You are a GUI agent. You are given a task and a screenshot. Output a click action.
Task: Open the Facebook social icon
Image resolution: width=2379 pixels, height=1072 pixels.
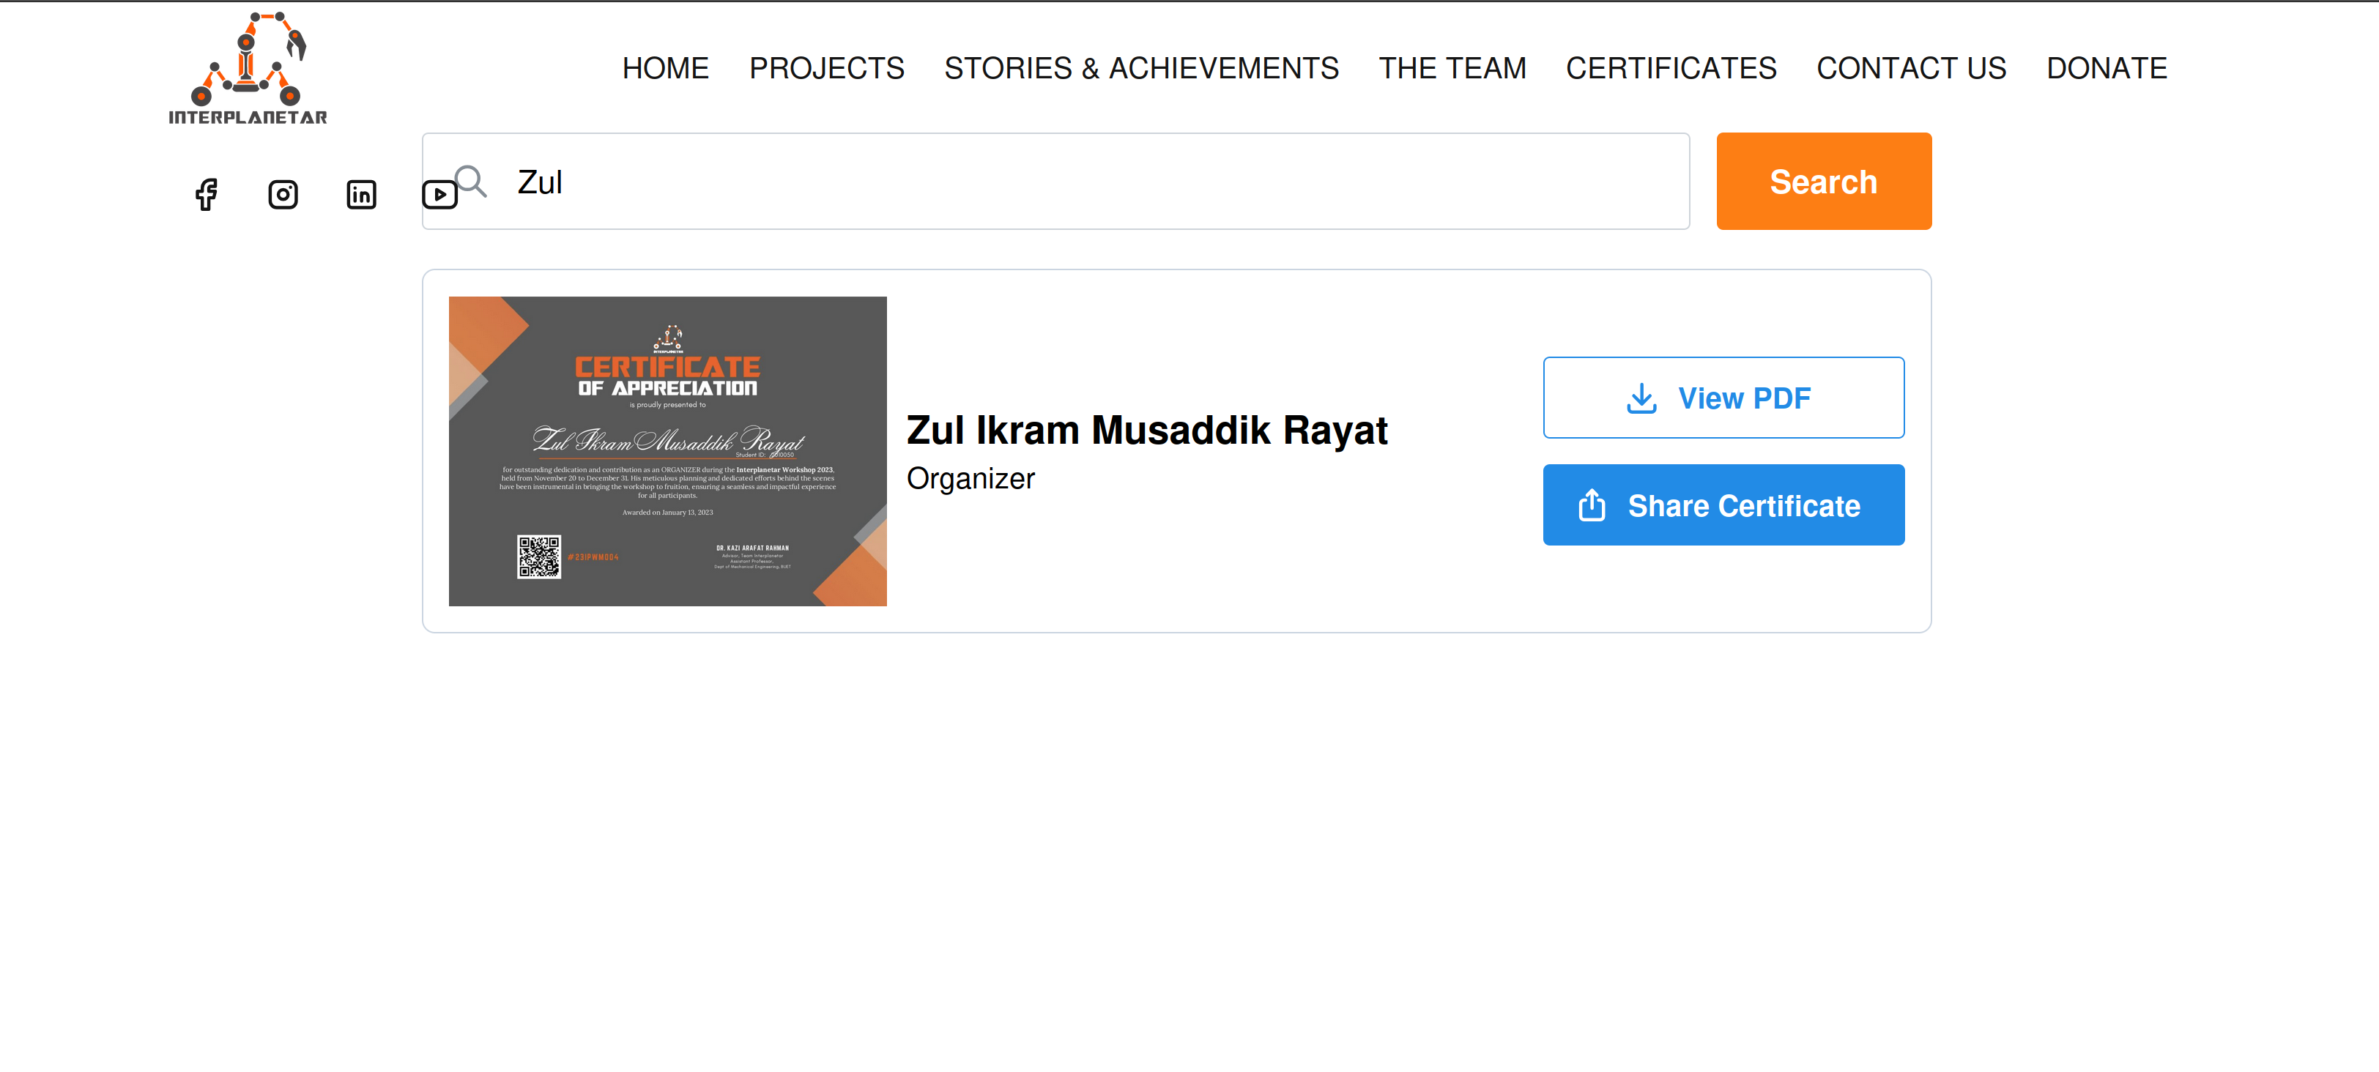click(206, 195)
